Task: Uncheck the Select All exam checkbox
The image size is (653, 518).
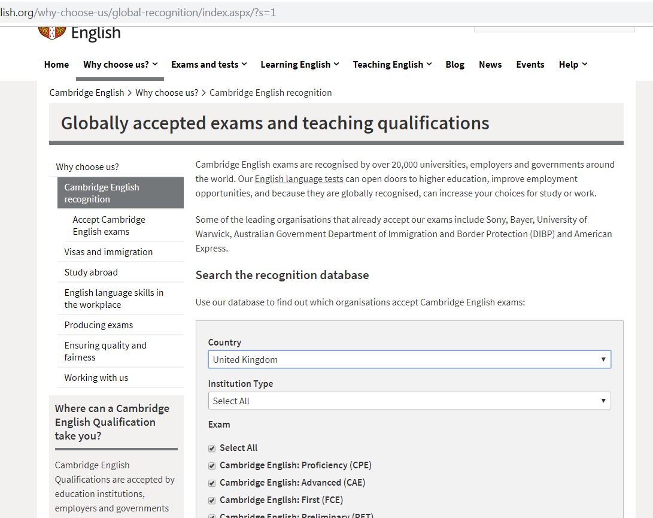Action: pos(211,448)
